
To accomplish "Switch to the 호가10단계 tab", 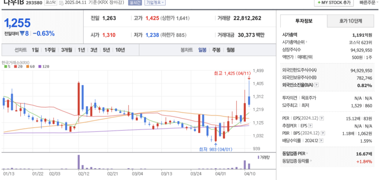I will (351, 21).
